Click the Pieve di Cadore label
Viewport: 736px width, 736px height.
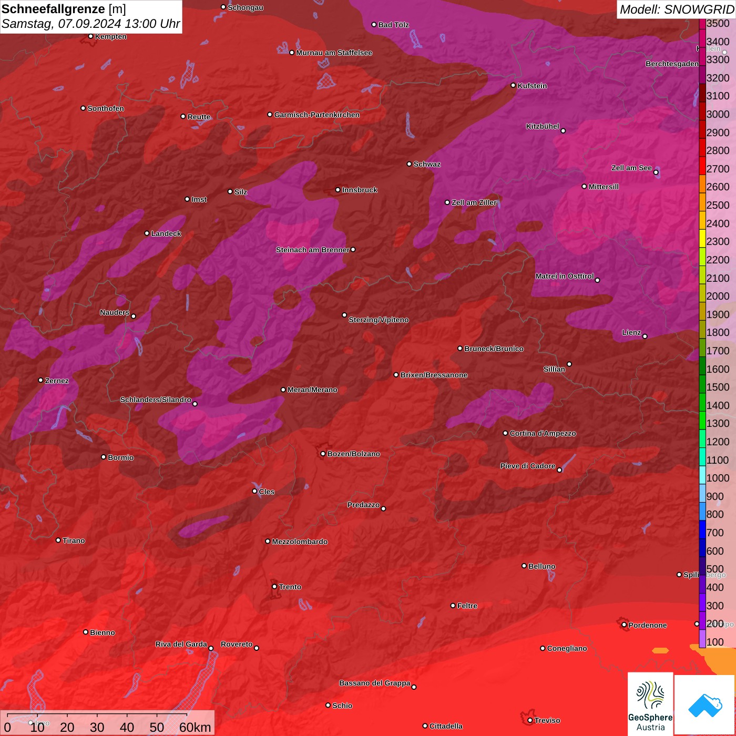tap(528, 466)
